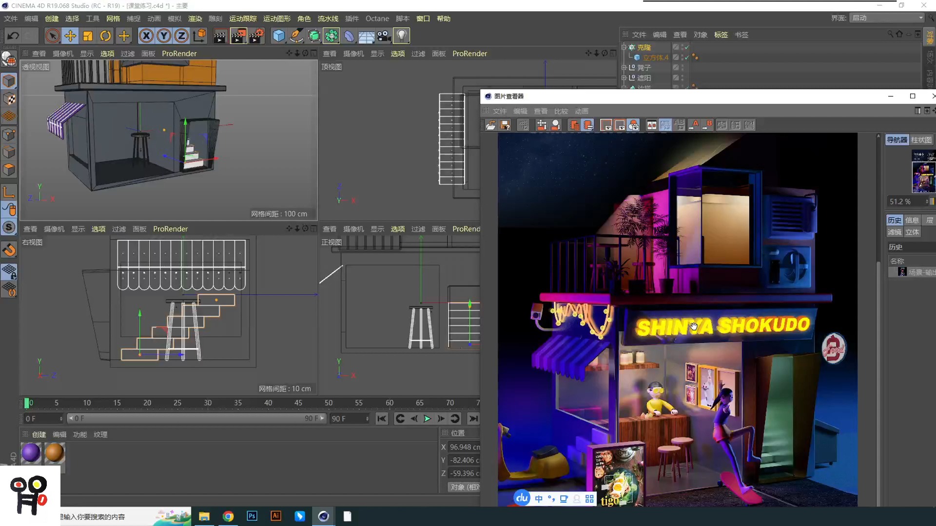Switch to the 柱状图 tab
Image resolution: width=936 pixels, height=526 pixels.
921,140
